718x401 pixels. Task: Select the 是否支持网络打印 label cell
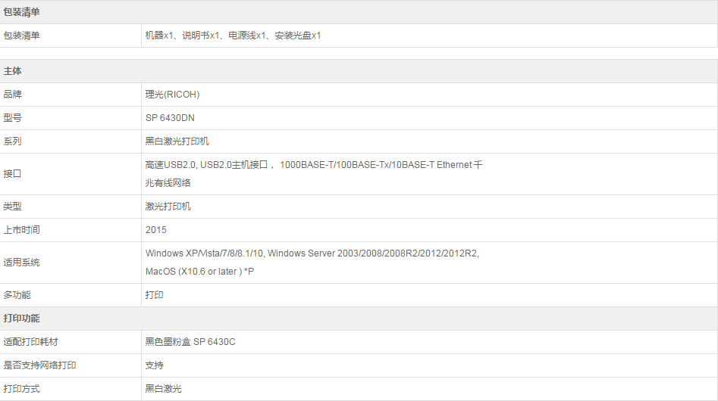(71, 365)
